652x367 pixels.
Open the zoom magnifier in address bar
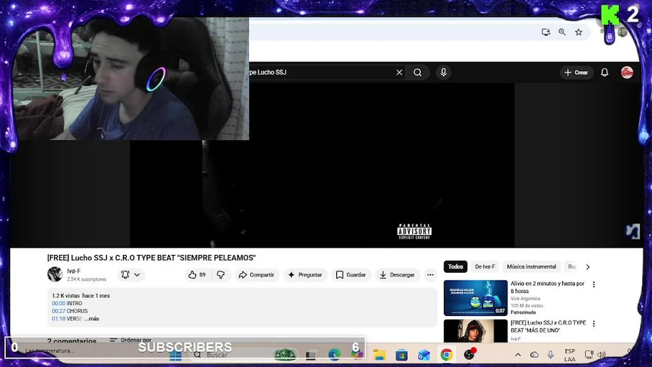562,32
